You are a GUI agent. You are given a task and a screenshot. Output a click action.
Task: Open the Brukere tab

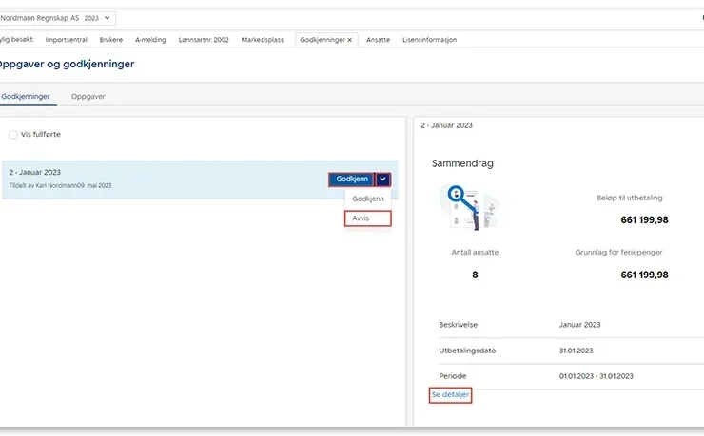pyautogui.click(x=111, y=40)
